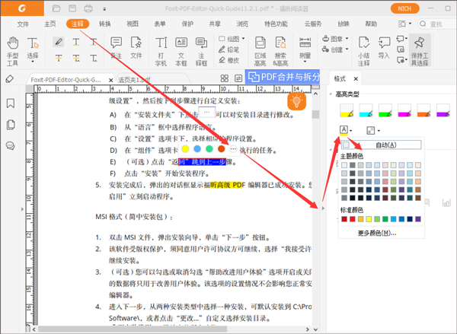Collapse the Highlight Type (高亮类型) section
The image size is (457, 334).
[x=332, y=94]
